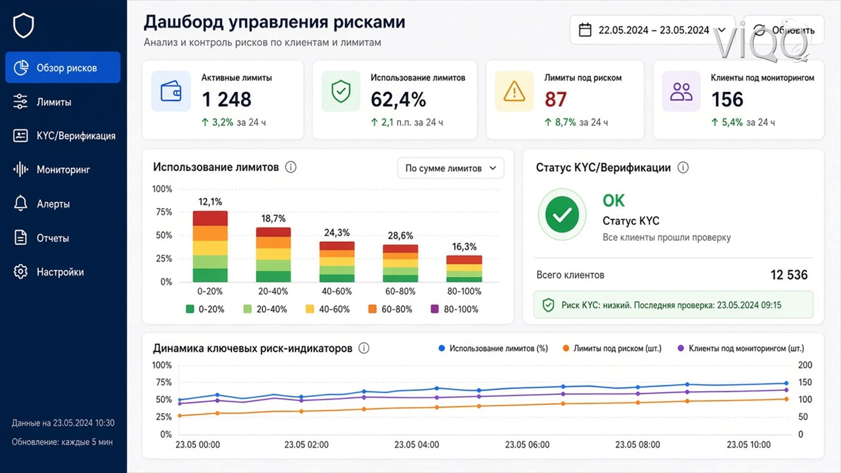The width and height of the screenshot is (841, 473).
Task: Click the 60-80% stacked bar
Action: 400,263
